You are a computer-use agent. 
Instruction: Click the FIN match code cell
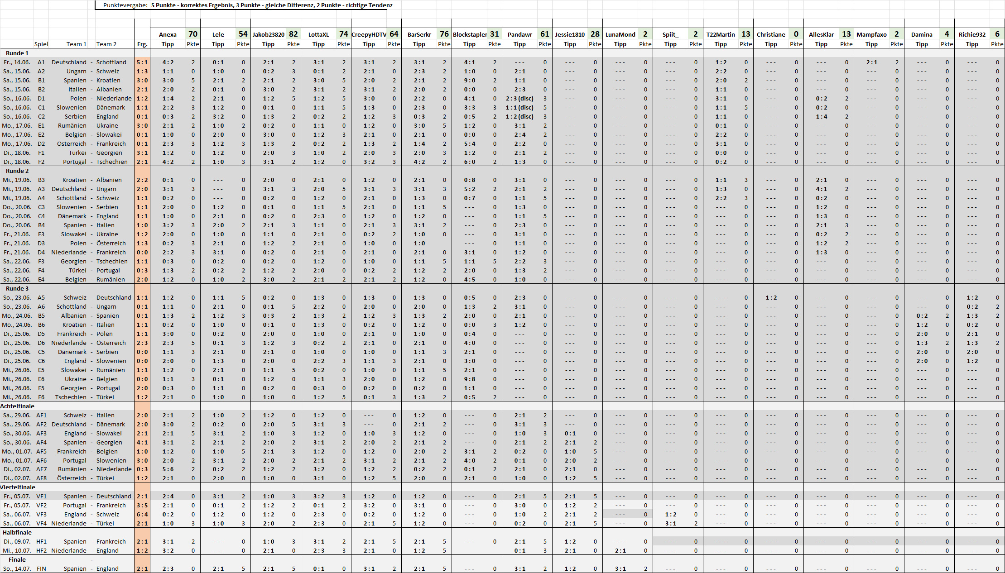(41, 568)
